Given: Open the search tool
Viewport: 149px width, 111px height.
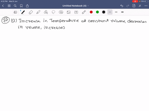Looking at the screenshot, I should coord(15,6).
